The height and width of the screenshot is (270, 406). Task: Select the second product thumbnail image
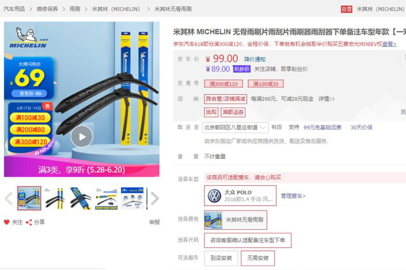(55, 199)
